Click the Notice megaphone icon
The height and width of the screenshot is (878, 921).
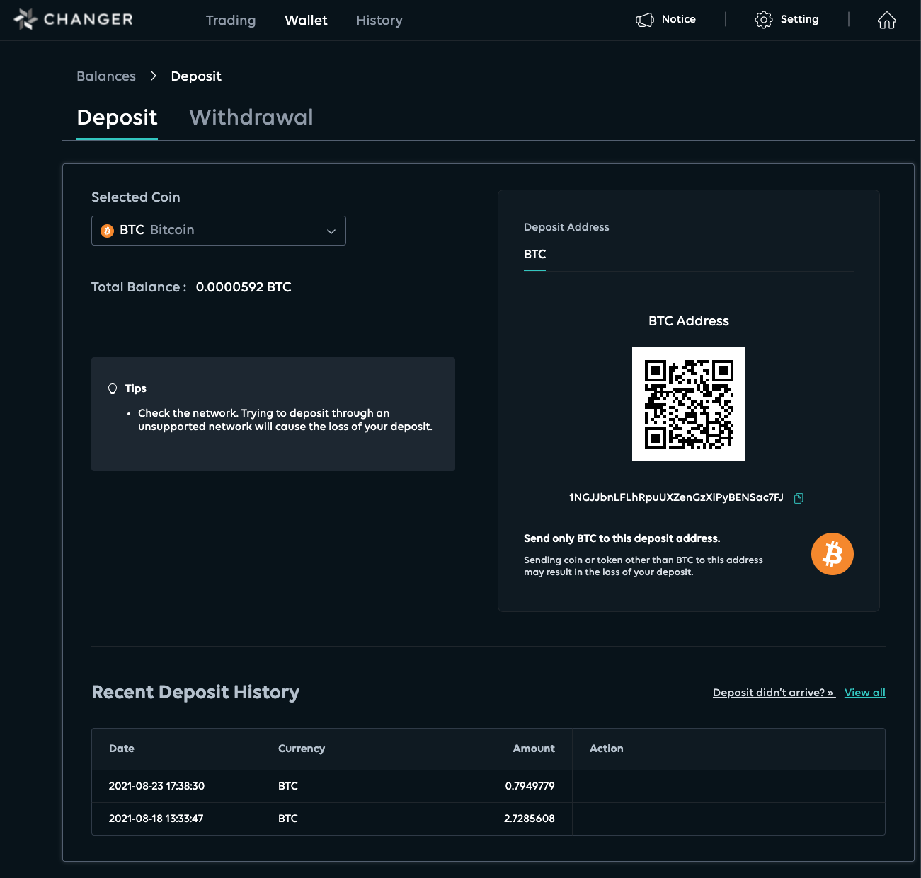645,20
